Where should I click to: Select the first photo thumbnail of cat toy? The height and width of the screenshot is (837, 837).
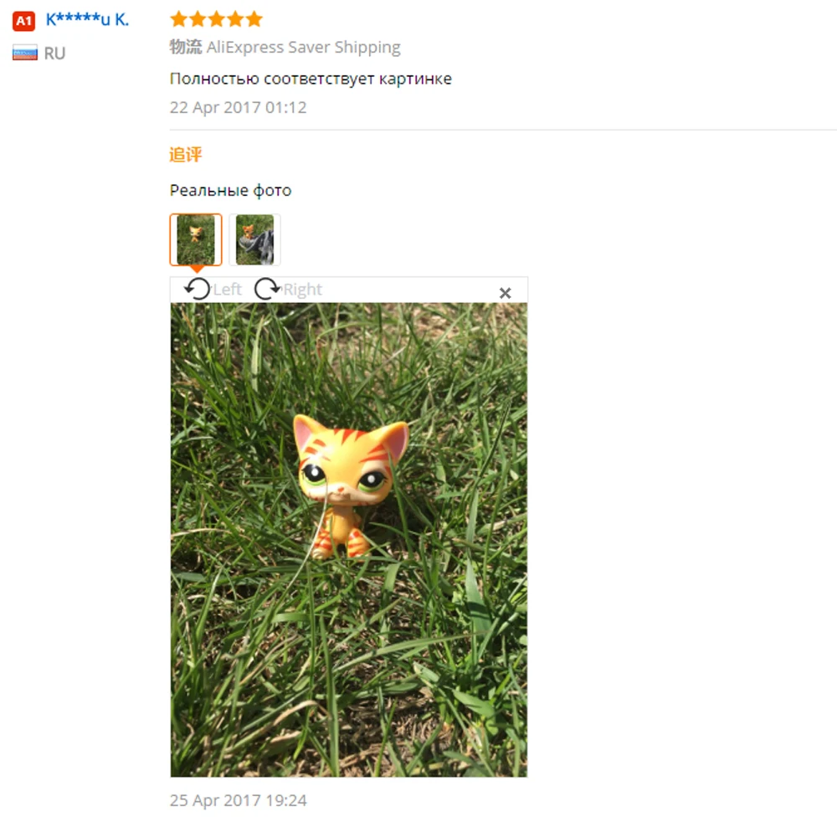(x=196, y=239)
